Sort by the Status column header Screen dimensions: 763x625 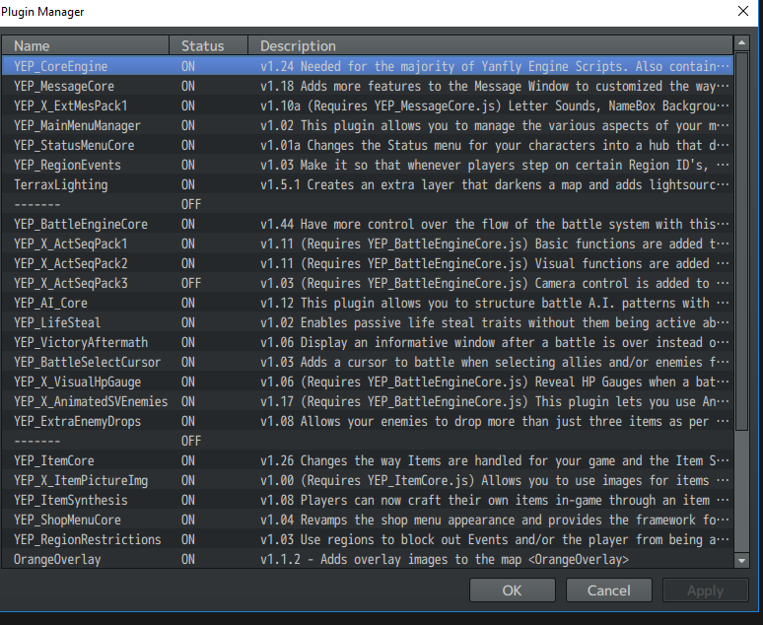point(208,45)
